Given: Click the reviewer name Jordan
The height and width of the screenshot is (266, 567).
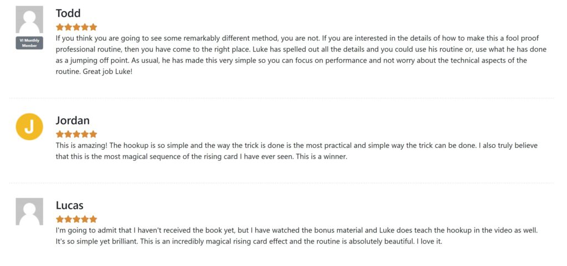Looking at the screenshot, I should click(x=73, y=120).
